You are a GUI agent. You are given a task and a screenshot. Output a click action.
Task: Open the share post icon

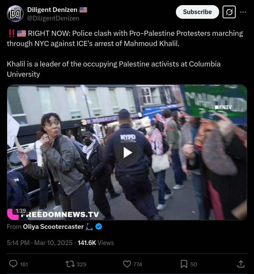click(x=241, y=264)
